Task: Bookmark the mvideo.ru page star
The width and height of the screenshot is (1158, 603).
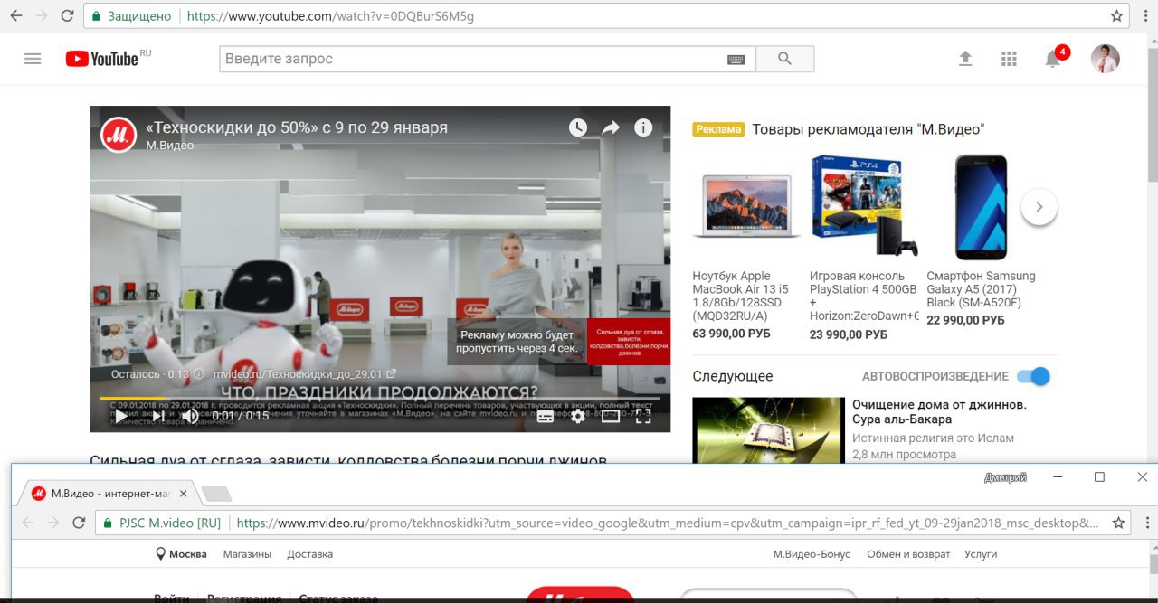Action: (1118, 523)
